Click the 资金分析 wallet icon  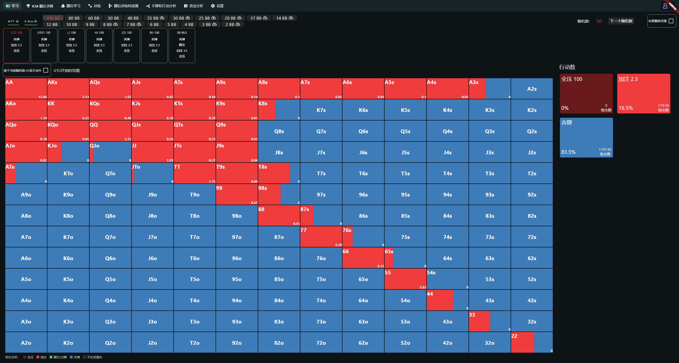tap(186, 6)
